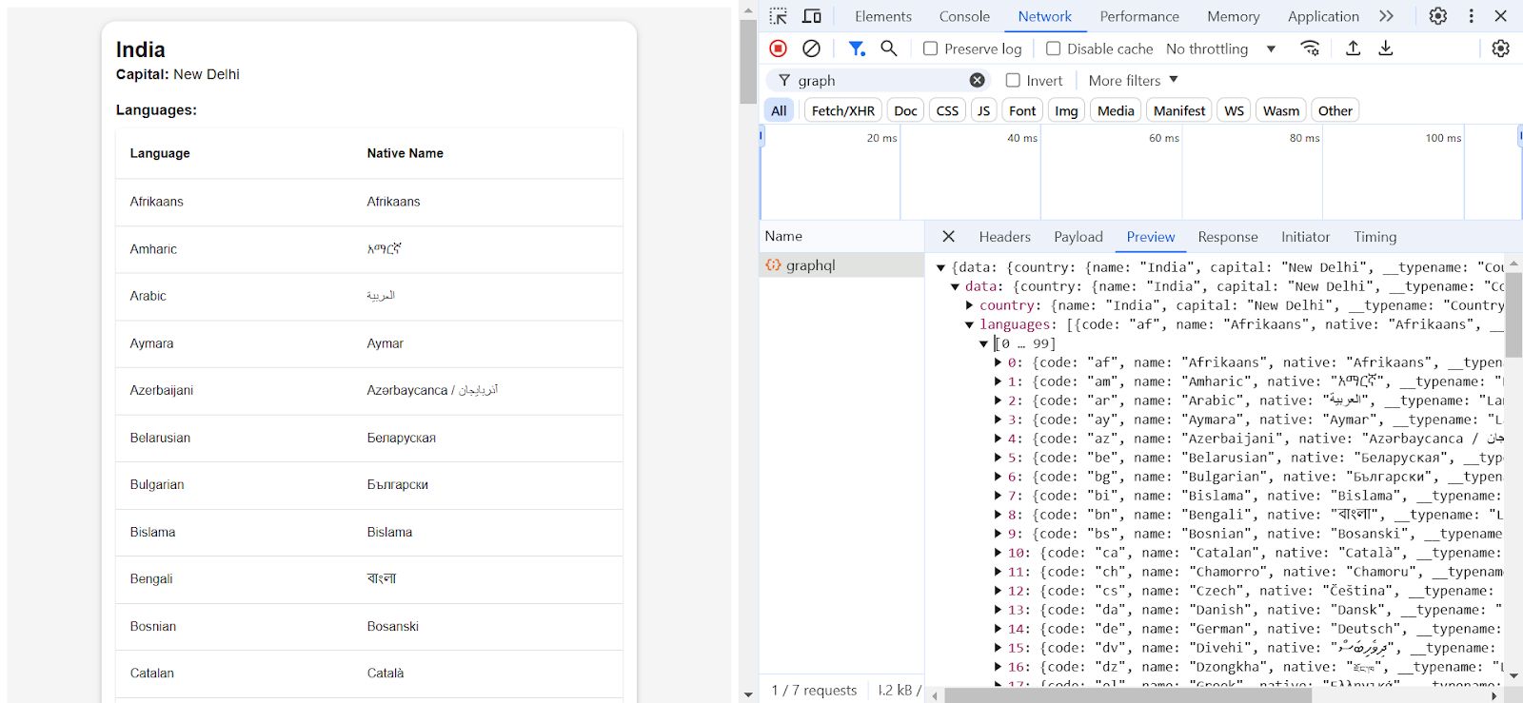Viewport: 1523px width, 703px height.
Task: Tick the Invert filter checkbox
Action: [x=1013, y=81]
